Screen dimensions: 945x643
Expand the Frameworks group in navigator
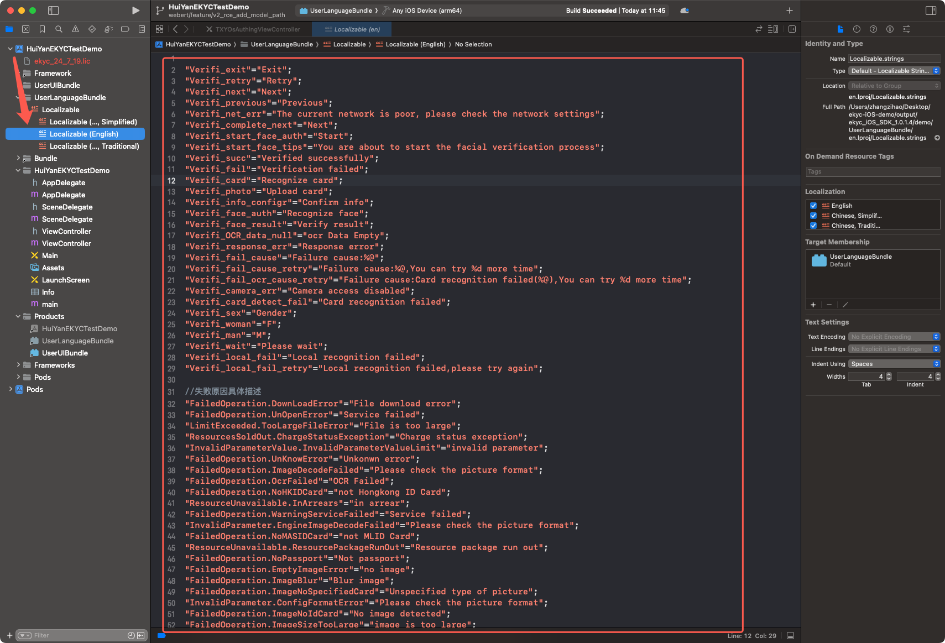pyautogui.click(x=18, y=365)
